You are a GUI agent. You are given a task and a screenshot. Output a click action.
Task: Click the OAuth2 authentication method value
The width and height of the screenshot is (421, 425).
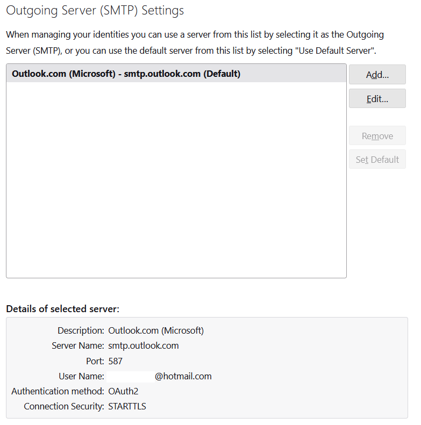[123, 391]
